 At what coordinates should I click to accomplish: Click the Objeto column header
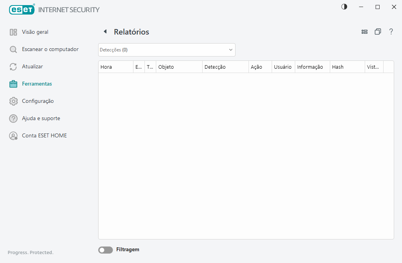point(179,67)
